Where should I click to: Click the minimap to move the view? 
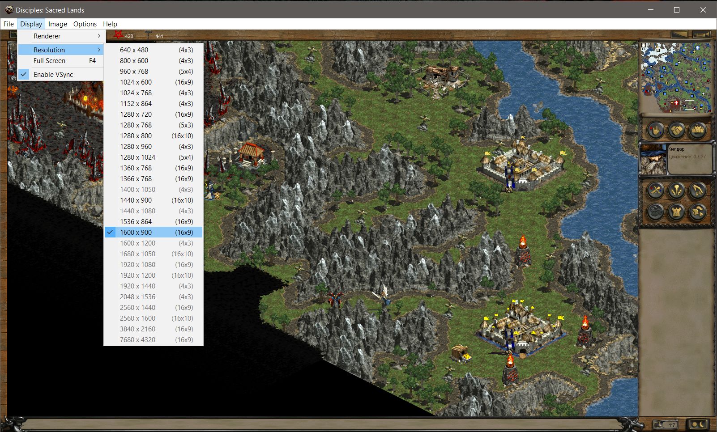pyautogui.click(x=676, y=77)
